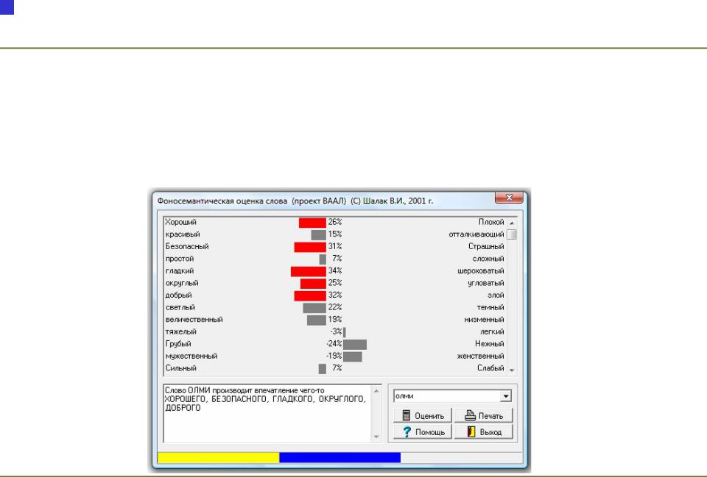
Task: Click the угловатый label
Action: (486, 283)
